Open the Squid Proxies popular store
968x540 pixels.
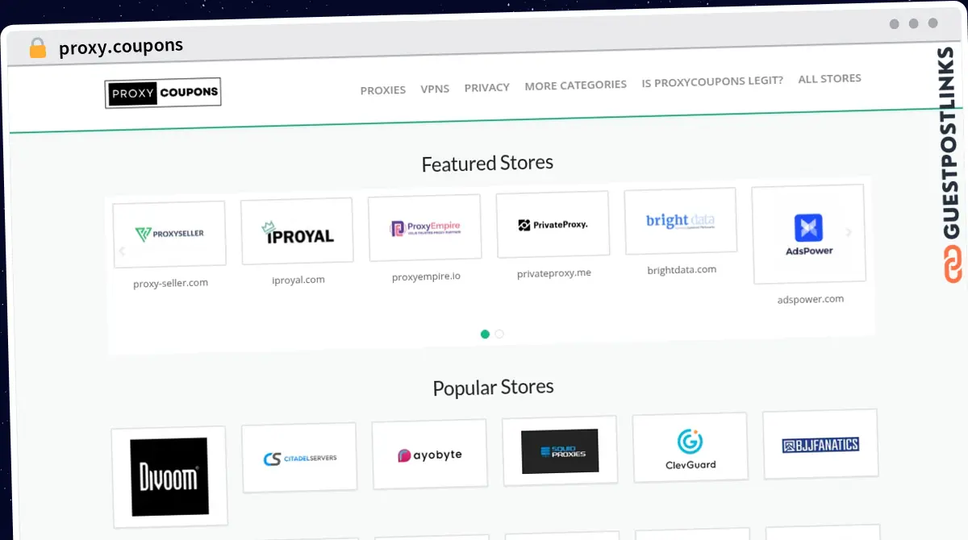pos(560,451)
